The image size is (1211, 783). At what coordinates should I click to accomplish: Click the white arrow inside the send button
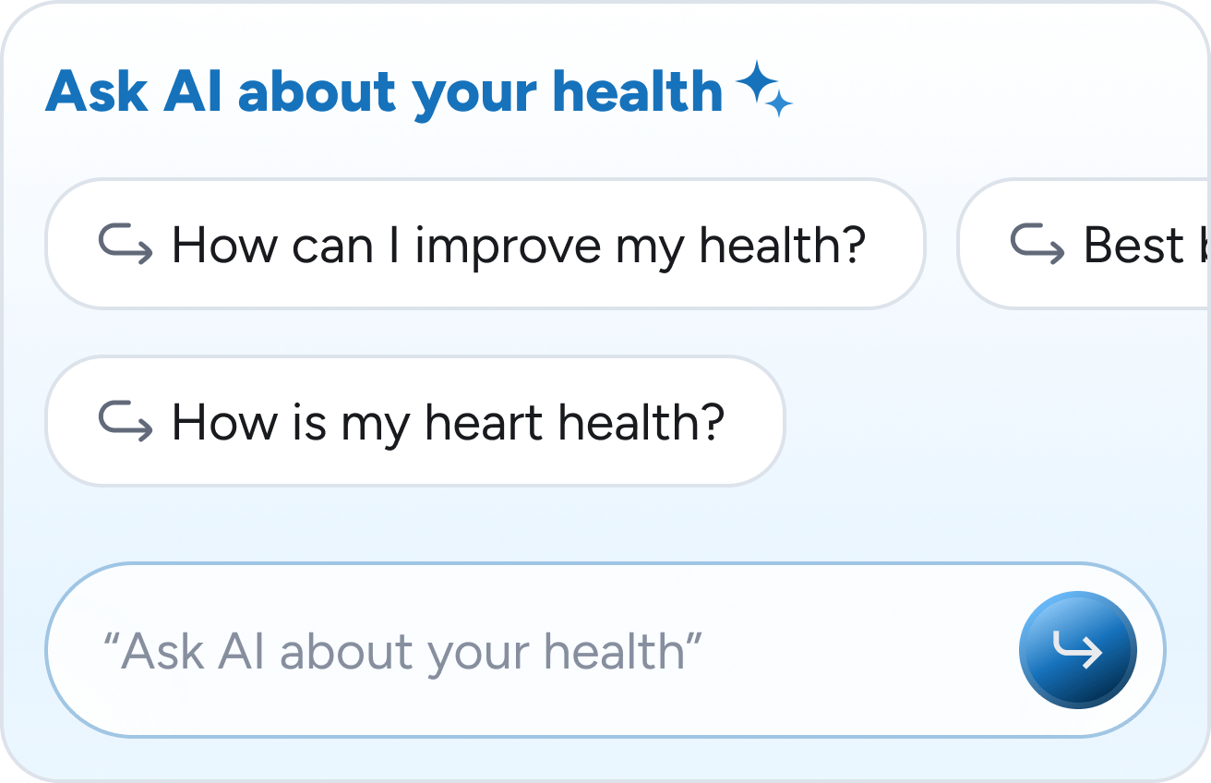coord(1078,651)
